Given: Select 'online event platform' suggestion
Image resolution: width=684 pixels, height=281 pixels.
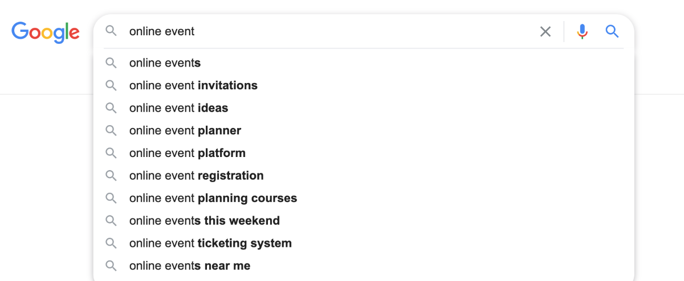Looking at the screenshot, I should coord(364,153).
